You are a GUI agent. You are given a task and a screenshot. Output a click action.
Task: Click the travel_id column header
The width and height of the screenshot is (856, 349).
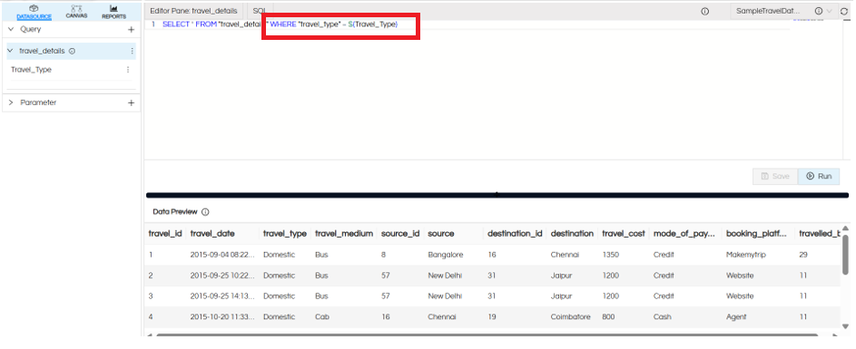[x=165, y=233]
